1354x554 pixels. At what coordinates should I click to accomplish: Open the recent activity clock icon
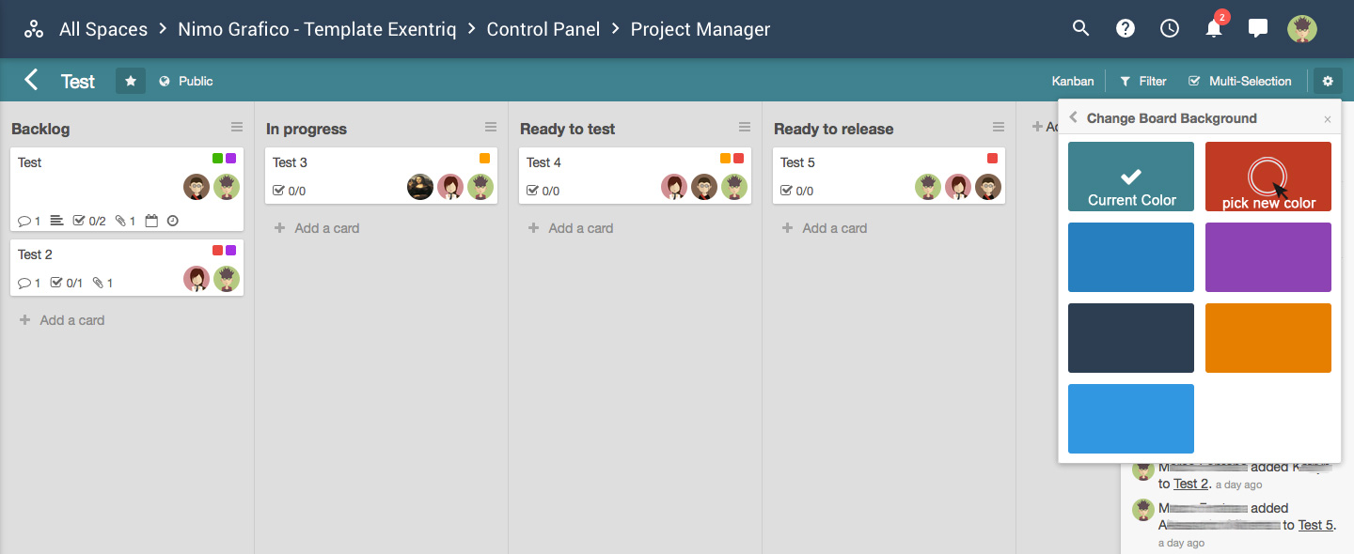coord(1170,28)
